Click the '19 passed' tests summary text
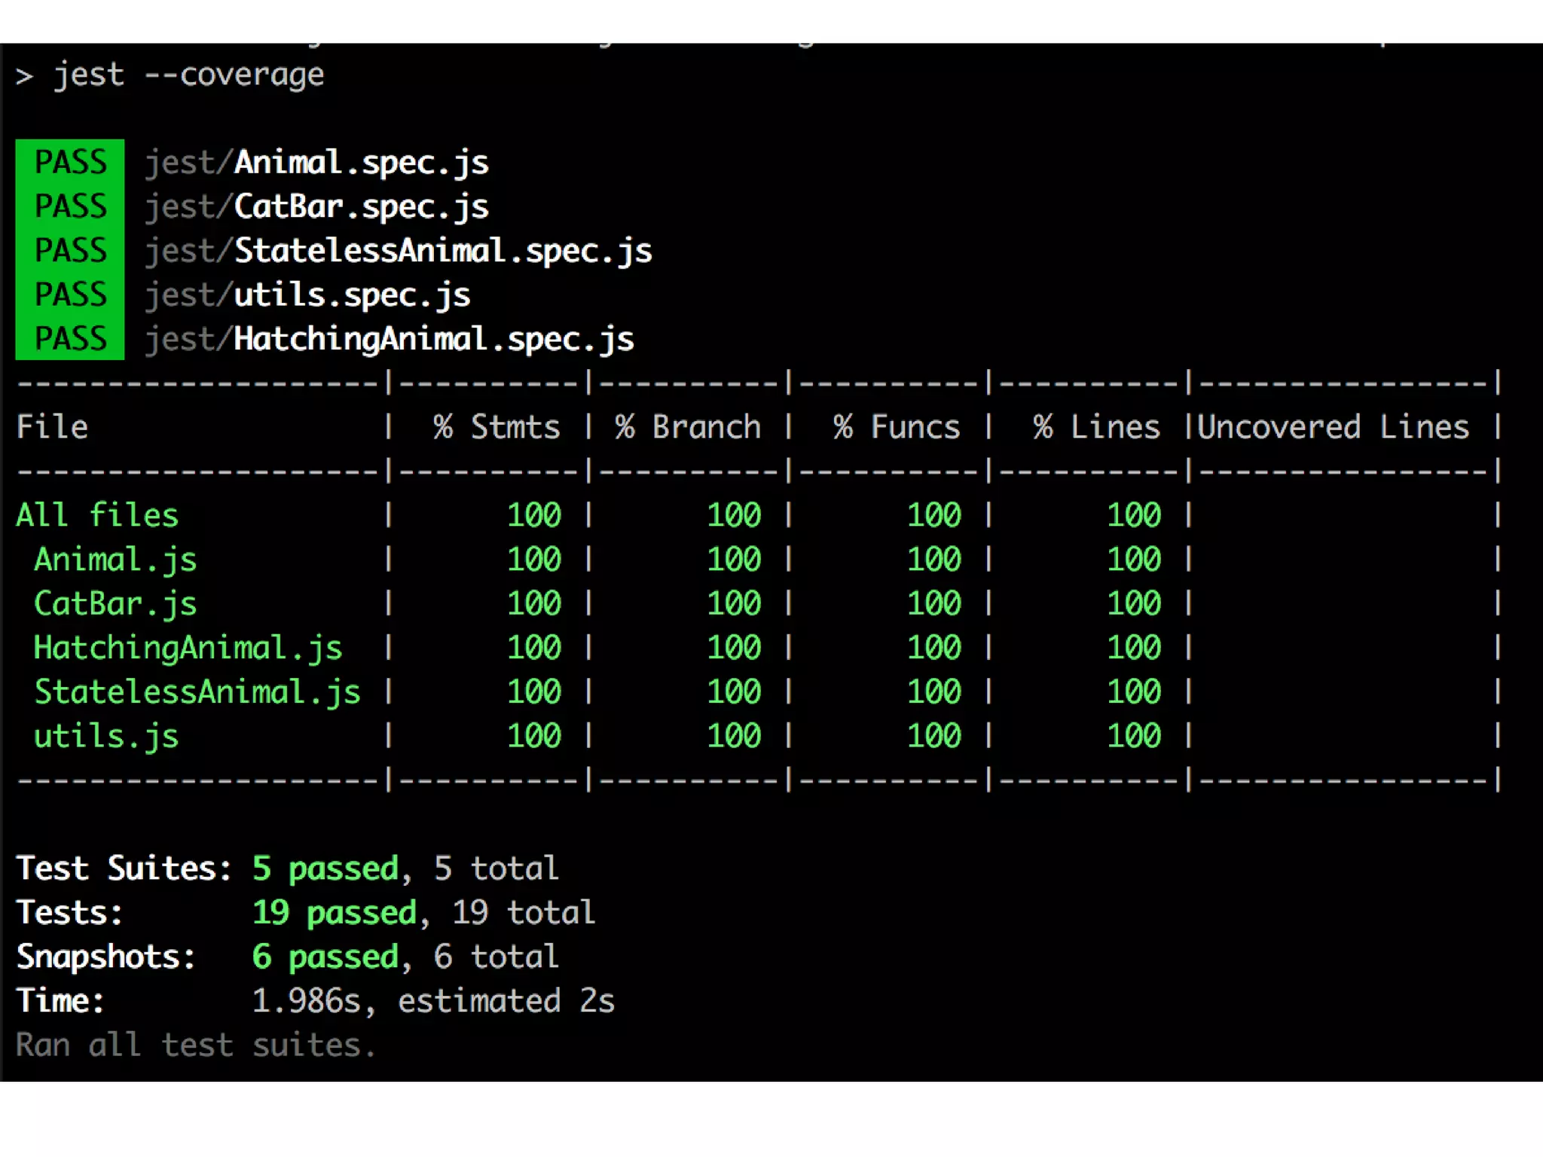The image size is (1543, 1157). coord(335,912)
